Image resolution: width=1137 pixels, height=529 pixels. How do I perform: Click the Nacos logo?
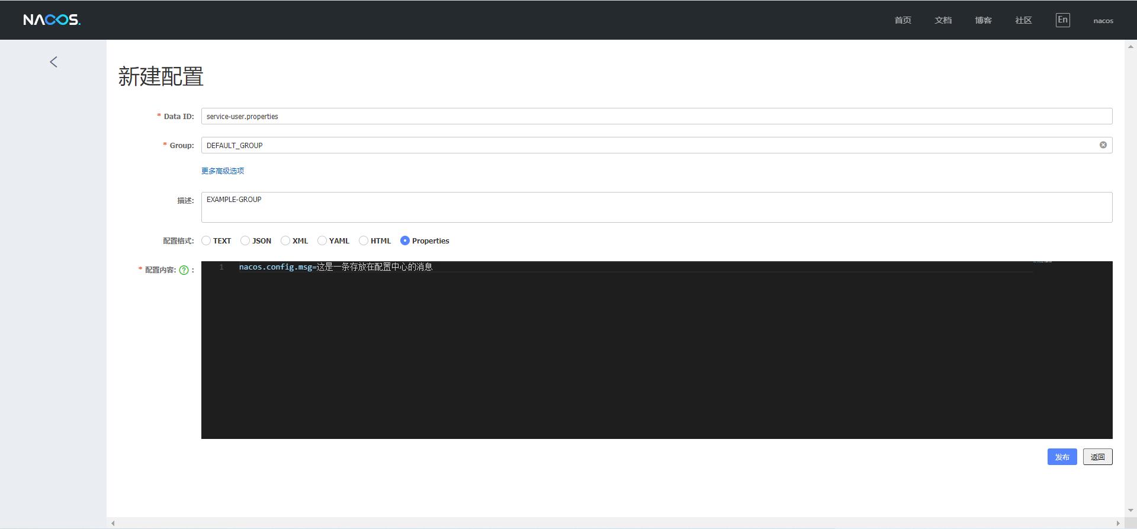(x=52, y=20)
